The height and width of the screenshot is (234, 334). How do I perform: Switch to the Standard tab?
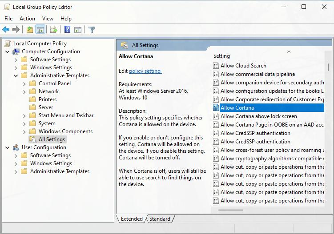pyautogui.click(x=160, y=219)
